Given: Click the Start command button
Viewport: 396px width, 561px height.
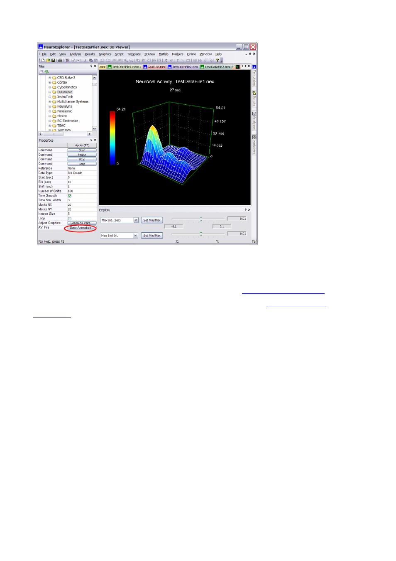Looking at the screenshot, I should [x=82, y=150].
